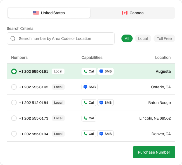Click the number text +1 202 512 0184

(x=33, y=103)
